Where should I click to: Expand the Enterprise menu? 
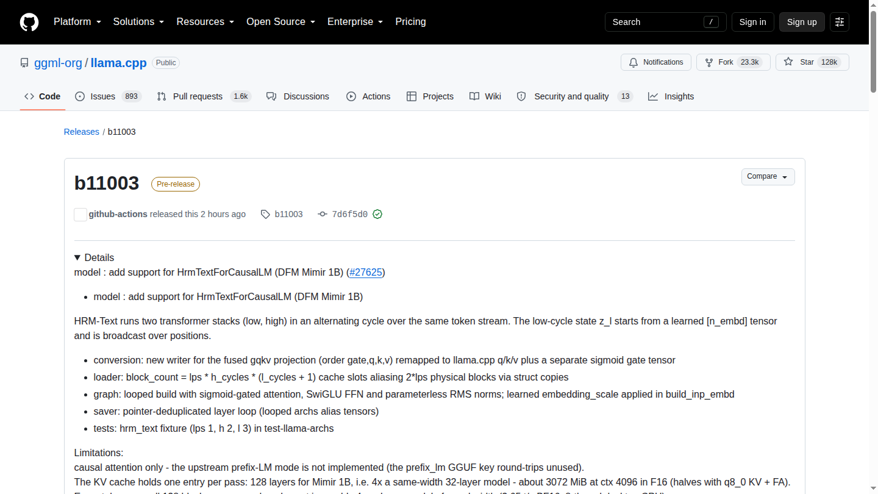355,22
